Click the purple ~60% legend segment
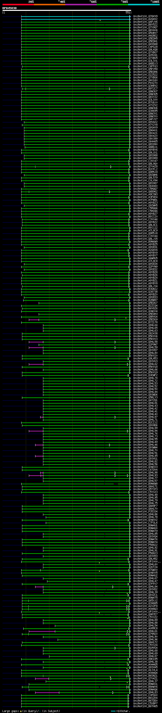 coord(81,5)
